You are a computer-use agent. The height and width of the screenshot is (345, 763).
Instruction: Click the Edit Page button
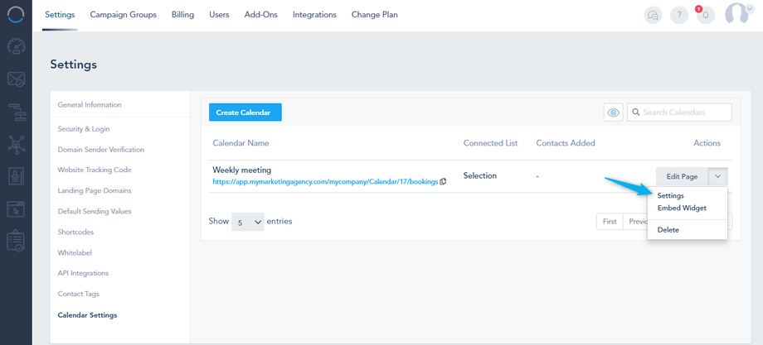[682, 176]
